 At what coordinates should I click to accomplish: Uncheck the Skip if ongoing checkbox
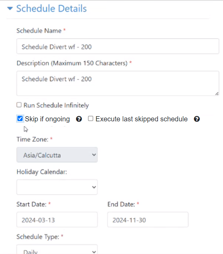20,119
